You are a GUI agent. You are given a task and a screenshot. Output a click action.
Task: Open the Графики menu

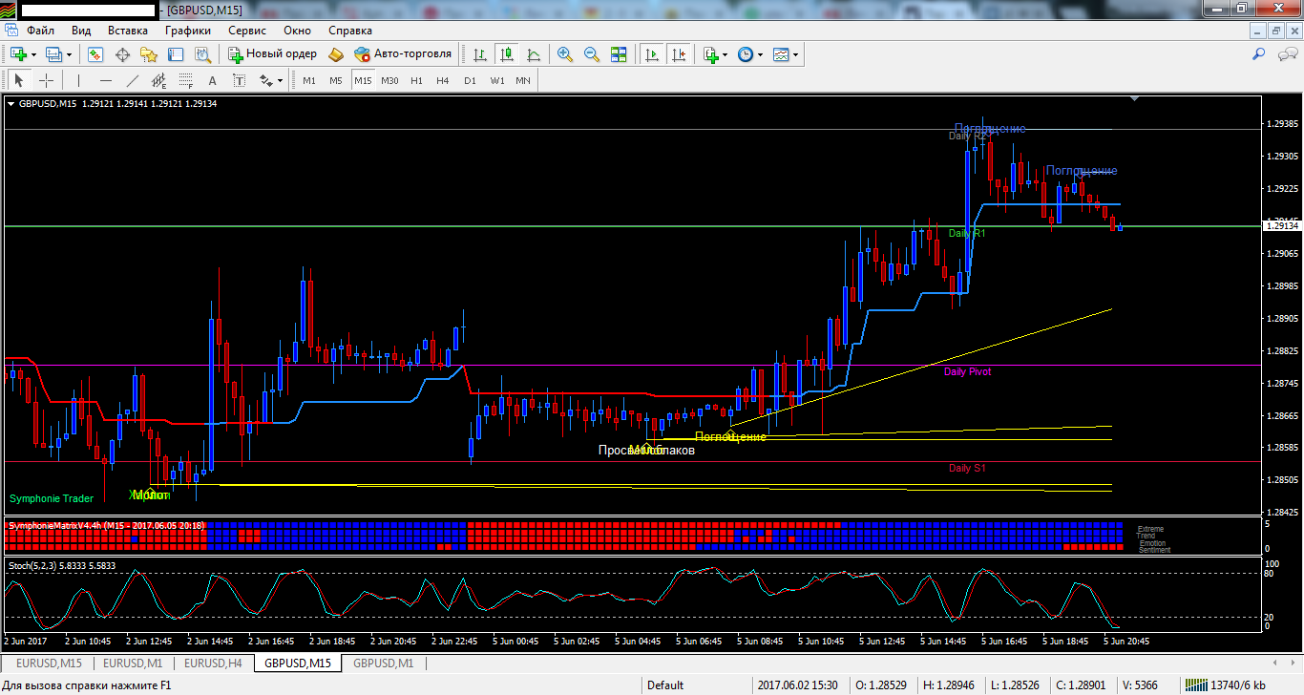[x=188, y=31]
